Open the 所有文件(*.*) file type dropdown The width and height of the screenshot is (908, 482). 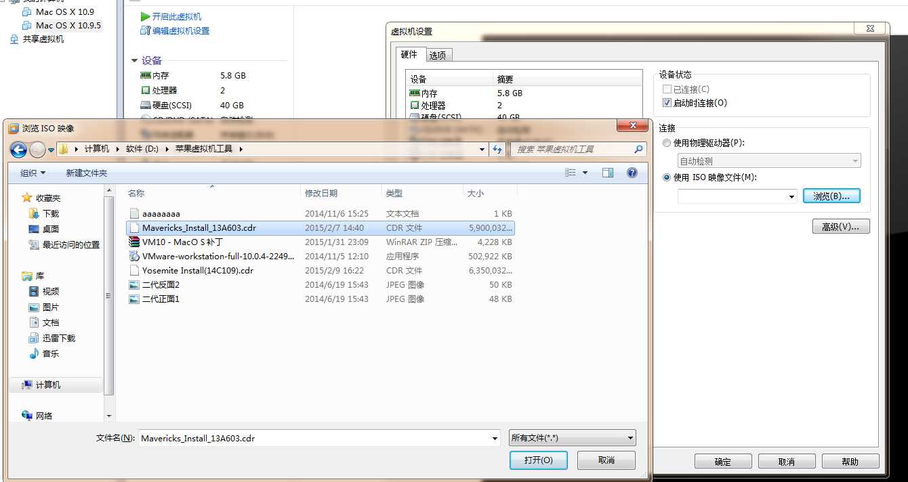pos(573,438)
